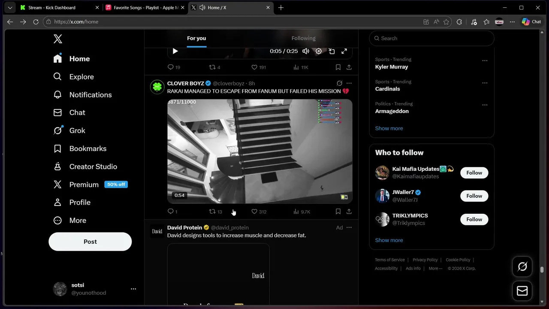549x309 pixels.
Task: Like the CLOVER BOYZ post
Action: point(259,212)
